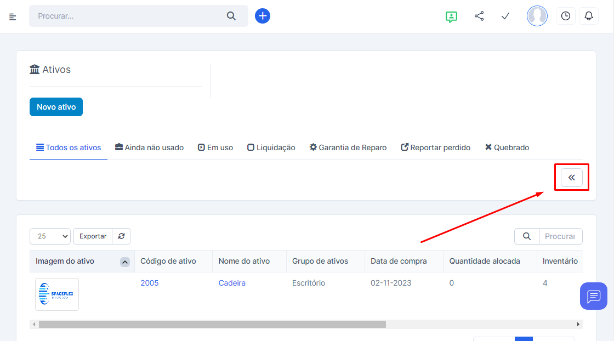Image resolution: width=614 pixels, height=341 pixels.
Task: Click the horizontal table scrollbar
Action: tap(212, 324)
